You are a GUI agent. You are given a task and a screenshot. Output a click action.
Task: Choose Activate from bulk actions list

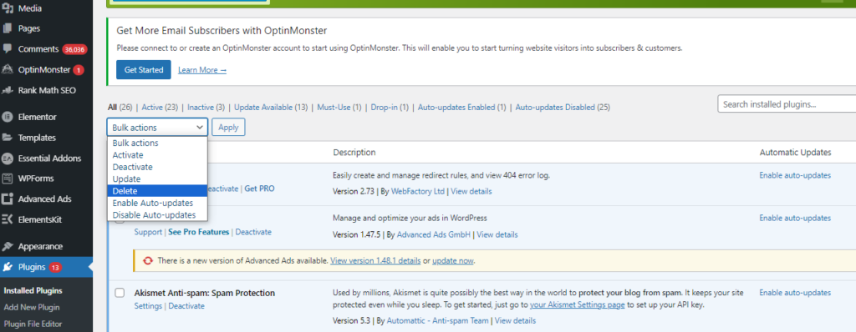point(157,155)
